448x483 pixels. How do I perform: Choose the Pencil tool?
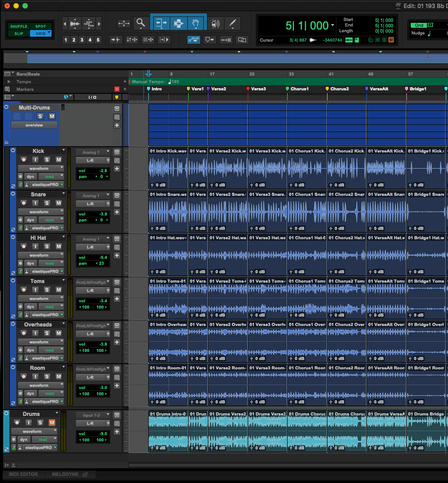point(232,23)
